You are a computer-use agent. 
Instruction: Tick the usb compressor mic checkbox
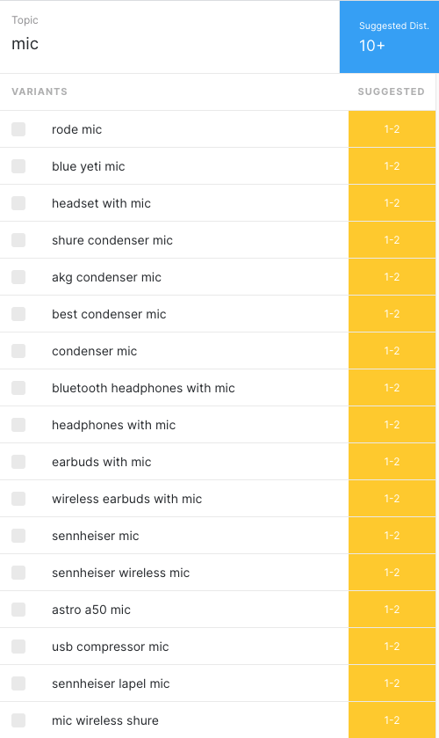point(18,647)
